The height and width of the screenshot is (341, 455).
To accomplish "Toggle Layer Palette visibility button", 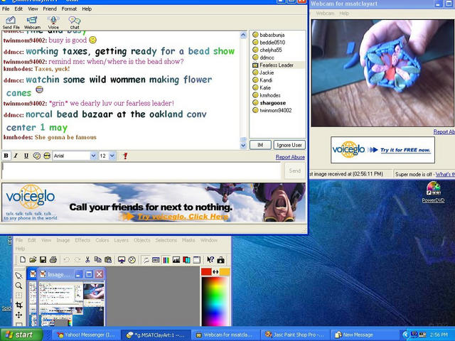I will click(x=186, y=260).
